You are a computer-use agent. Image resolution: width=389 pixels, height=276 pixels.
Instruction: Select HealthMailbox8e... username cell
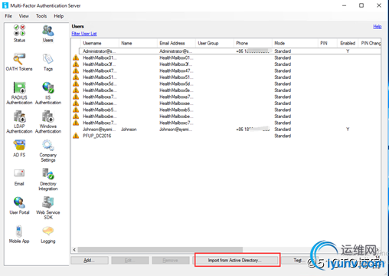[100, 90]
